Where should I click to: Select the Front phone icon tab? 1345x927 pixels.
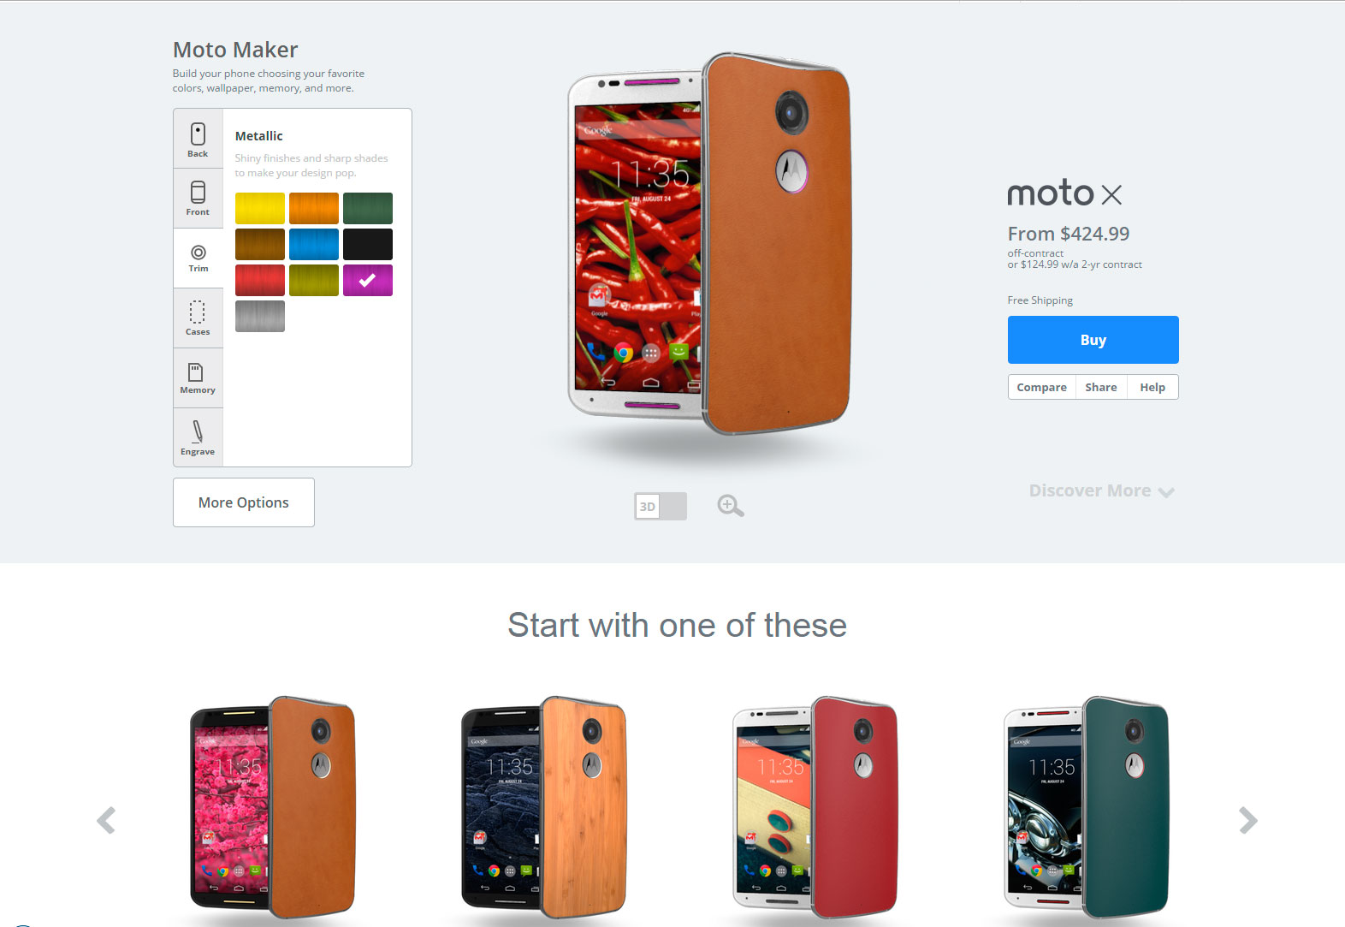pos(198,199)
